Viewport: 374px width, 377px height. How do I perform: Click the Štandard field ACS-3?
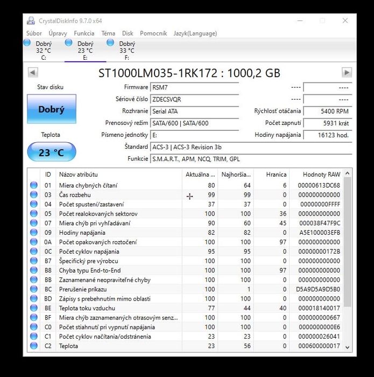point(251,147)
